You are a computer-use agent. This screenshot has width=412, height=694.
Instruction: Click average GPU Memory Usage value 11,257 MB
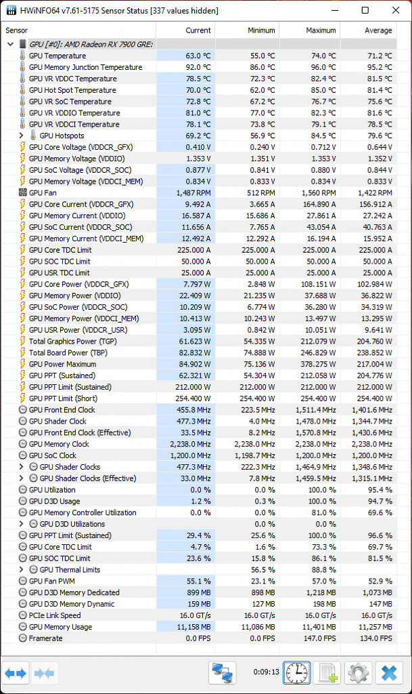[375, 627]
